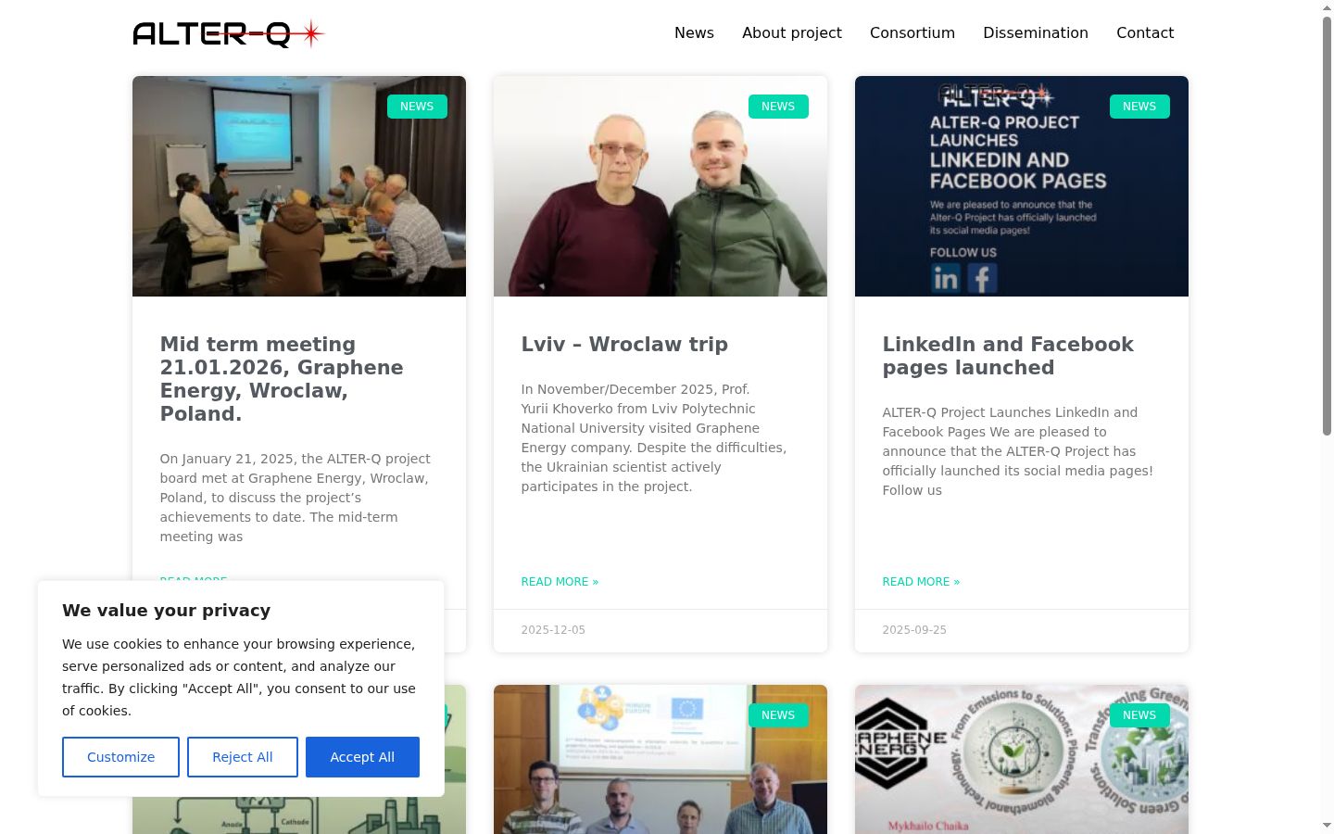
Task: Open the Contact page
Action: 1145,32
